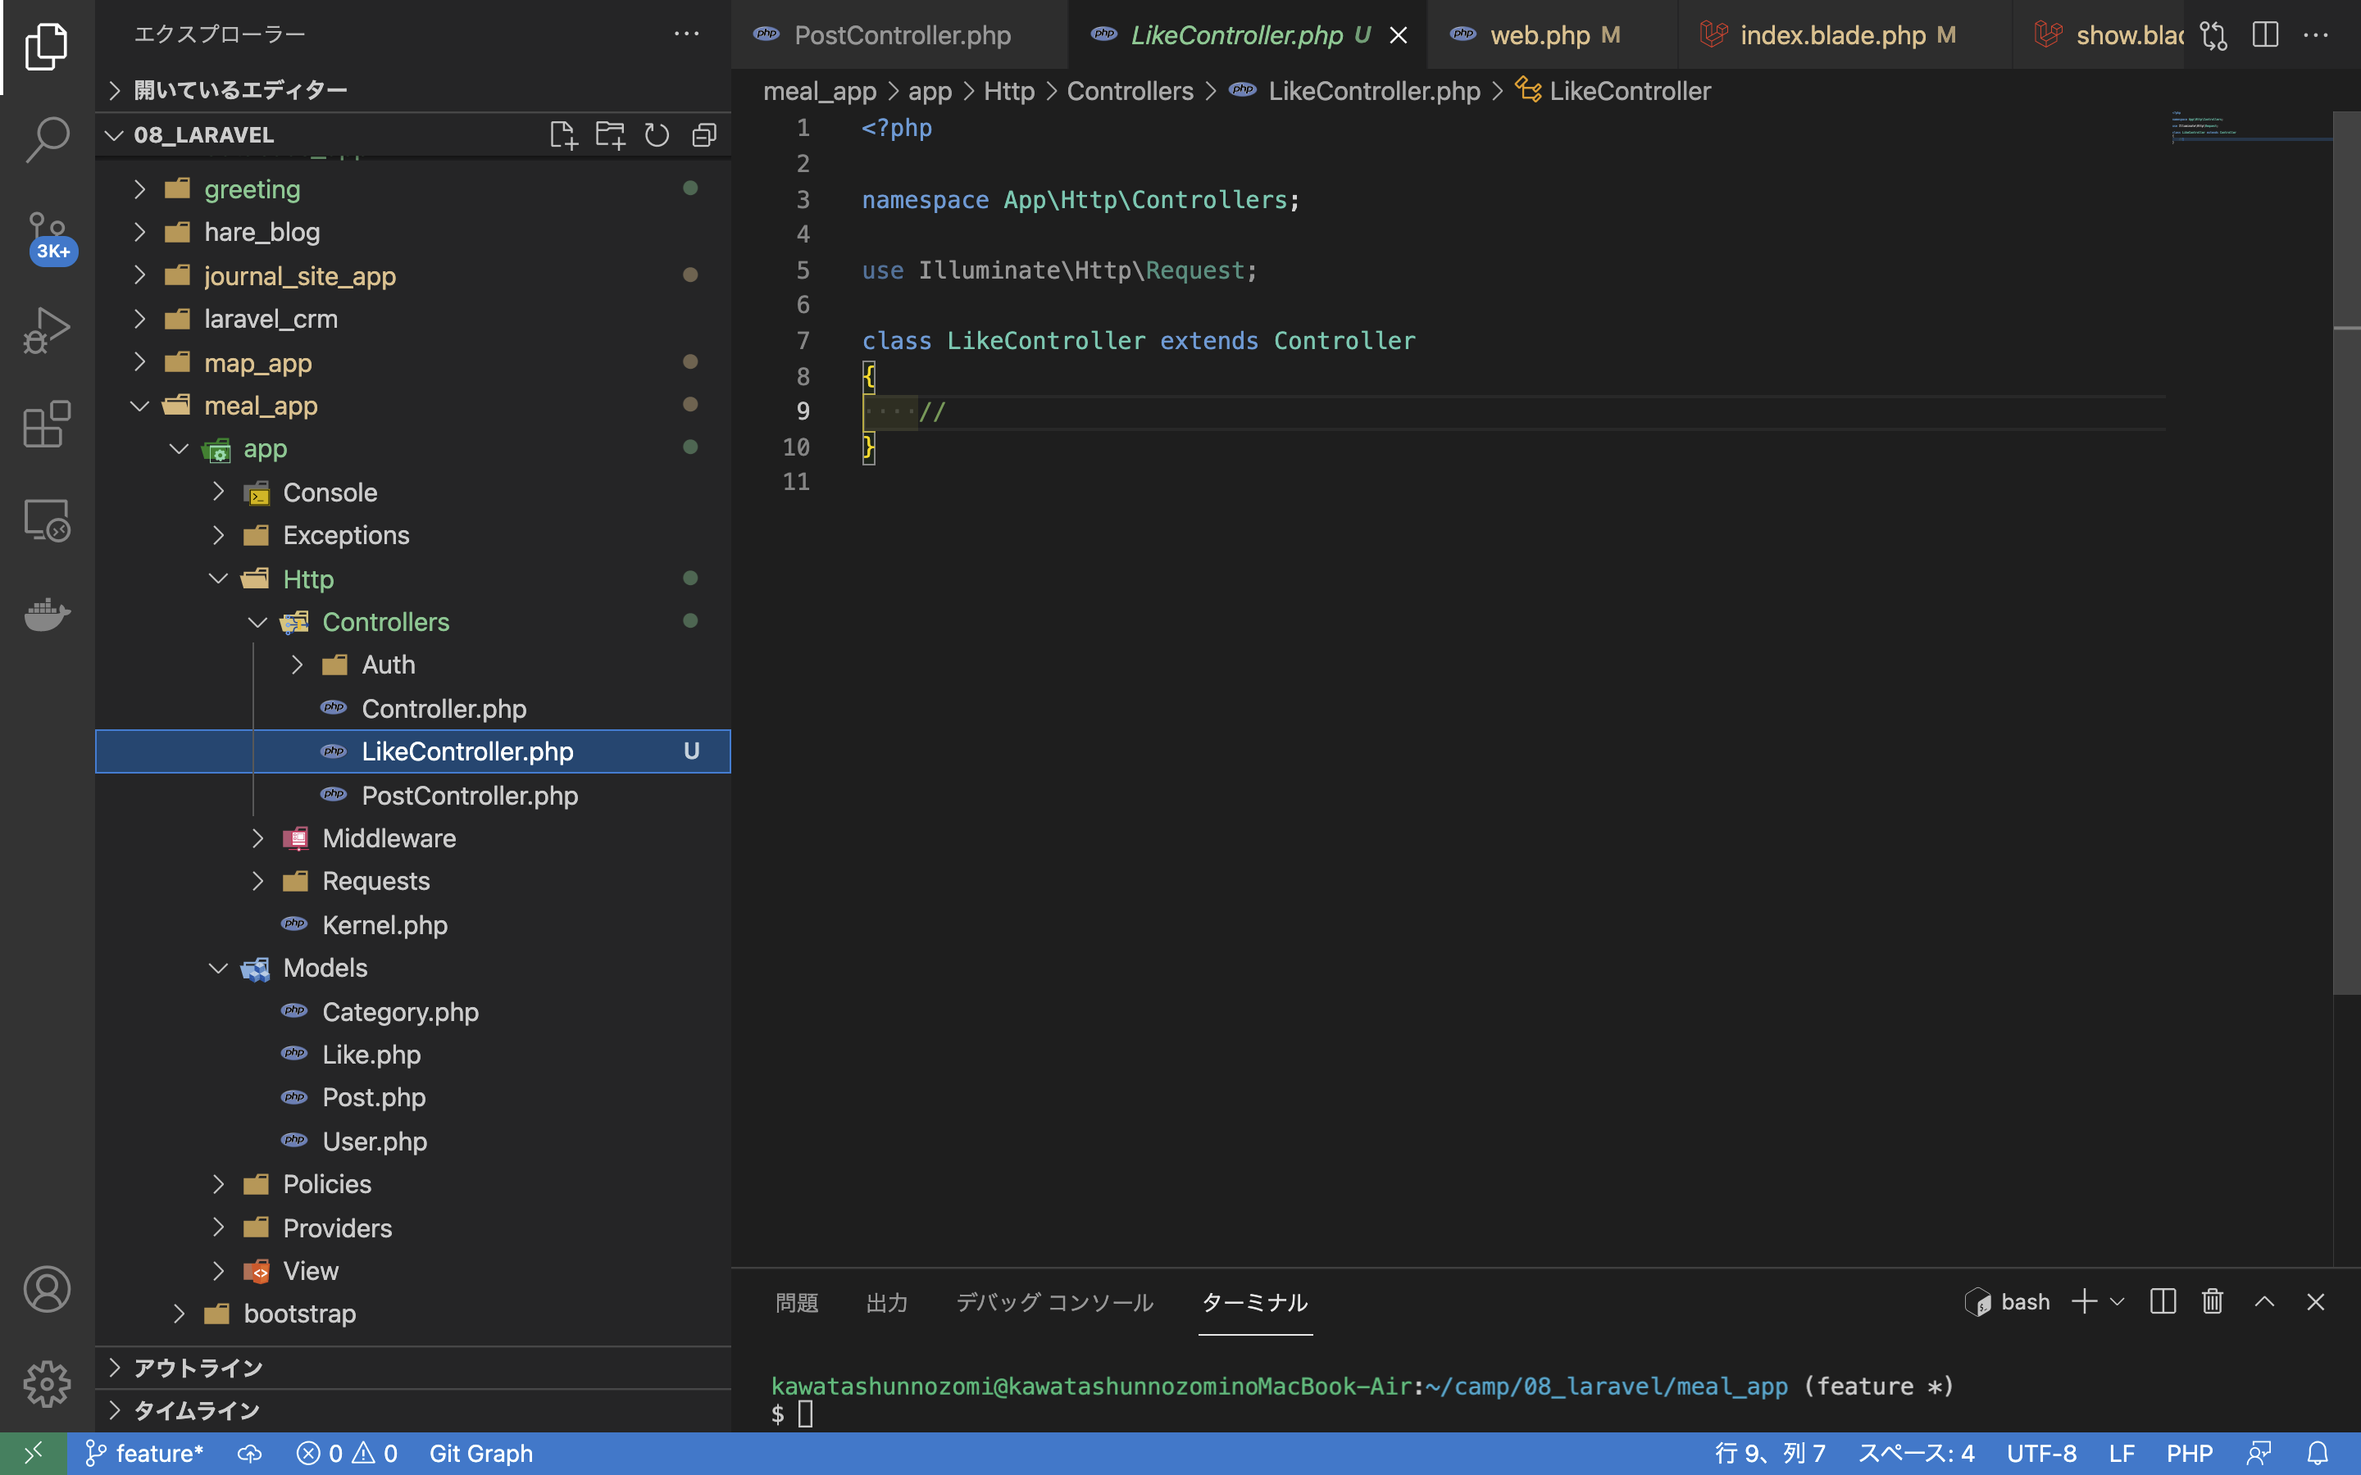Switch to the web.php tab
This screenshot has height=1475, width=2361.
(x=1540, y=35)
